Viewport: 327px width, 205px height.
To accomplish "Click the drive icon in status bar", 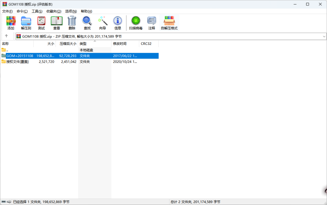I will pos(4,202).
